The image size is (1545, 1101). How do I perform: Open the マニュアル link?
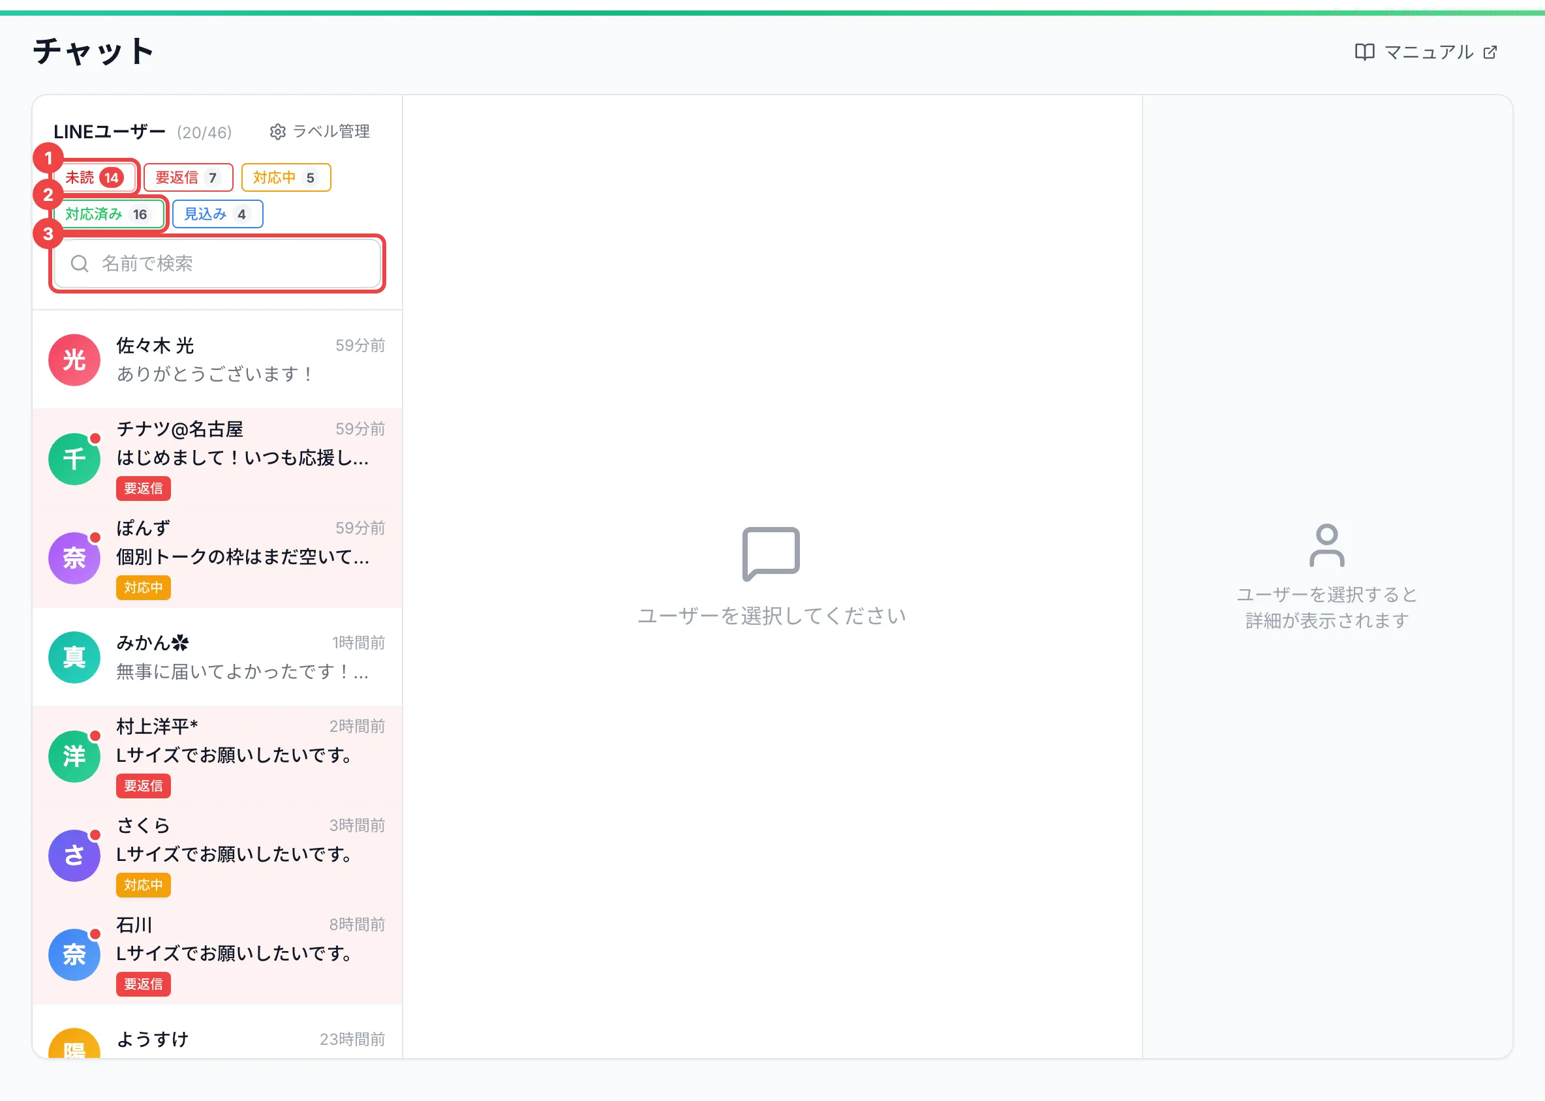(1426, 52)
